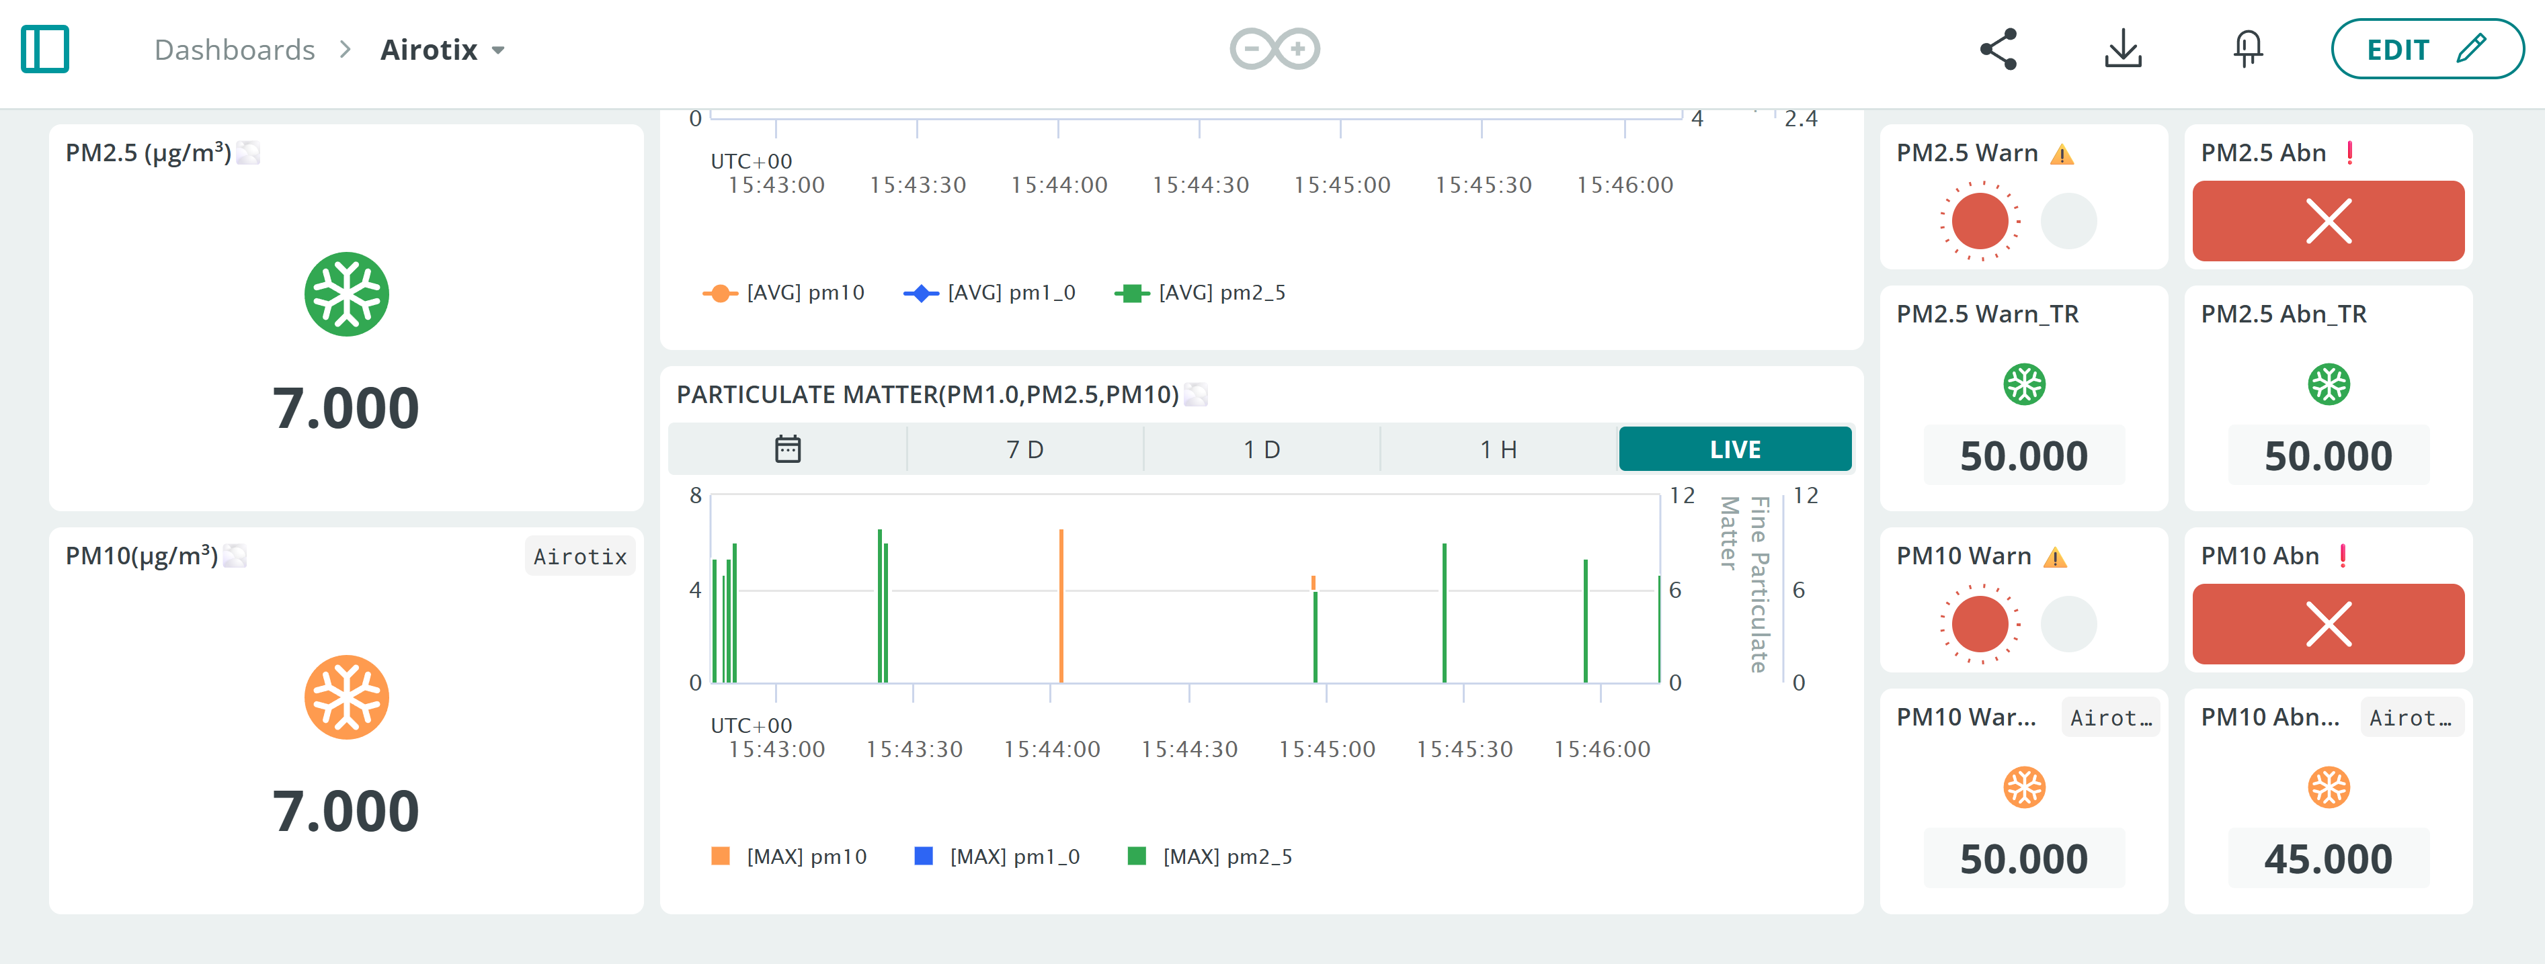Click the download data icon
This screenshot has height=964, width=2545.
click(2122, 48)
